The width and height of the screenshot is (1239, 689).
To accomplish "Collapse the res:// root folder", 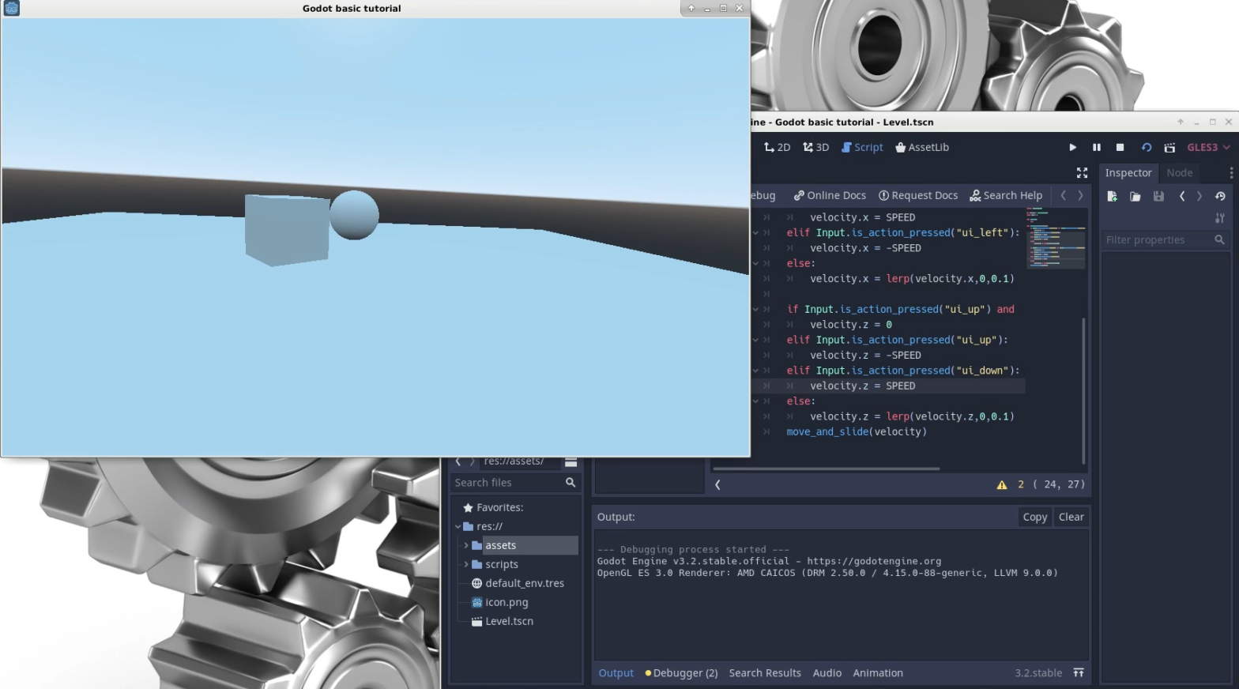I will click(x=458, y=526).
